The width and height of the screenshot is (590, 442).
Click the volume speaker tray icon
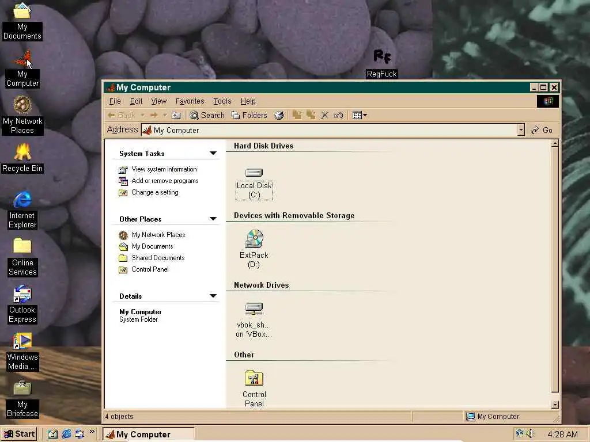530,434
